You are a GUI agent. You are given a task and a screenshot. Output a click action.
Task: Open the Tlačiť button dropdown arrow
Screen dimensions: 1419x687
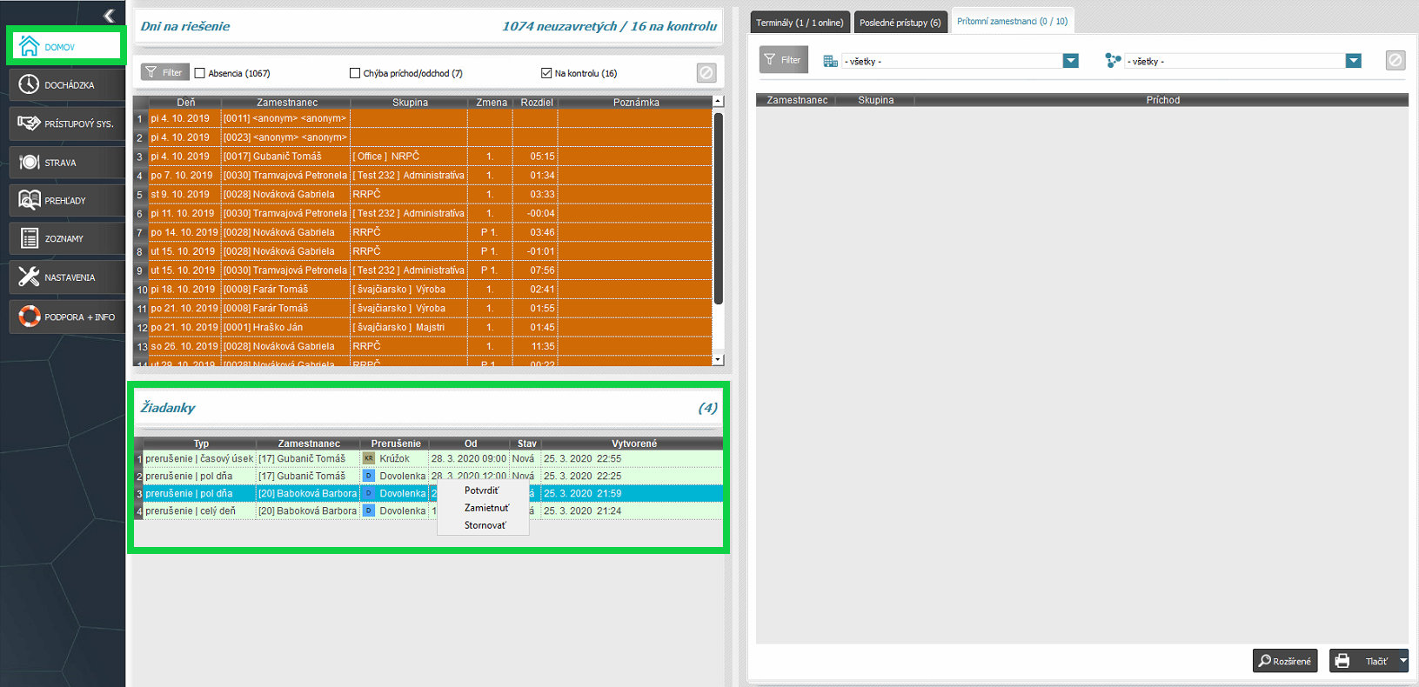tap(1402, 661)
